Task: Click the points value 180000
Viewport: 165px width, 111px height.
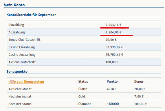Action: (x=113, y=104)
